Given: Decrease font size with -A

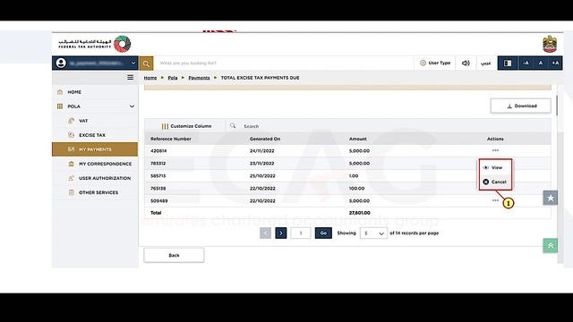Looking at the screenshot, I should 526,64.
